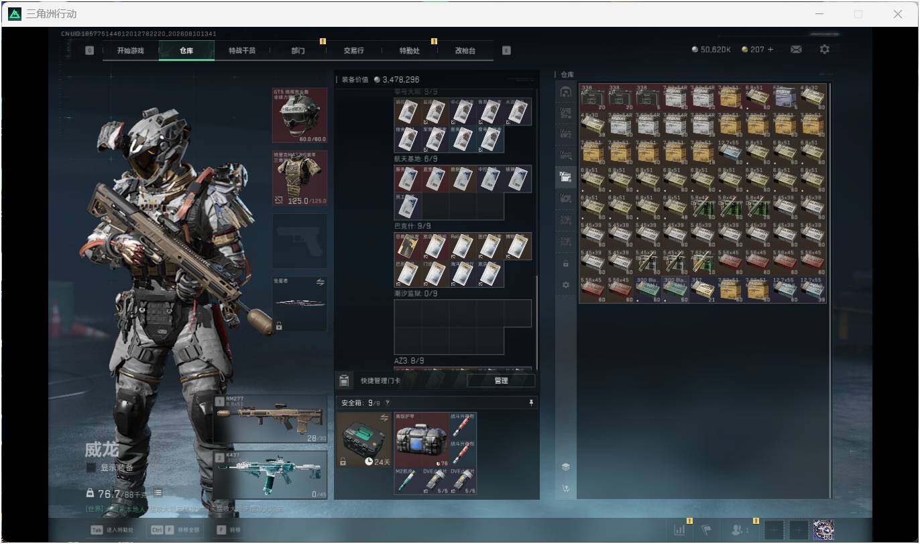This screenshot has height=544, width=920.
Task: Select the safe box with 24天 remaining
Action: click(364, 439)
